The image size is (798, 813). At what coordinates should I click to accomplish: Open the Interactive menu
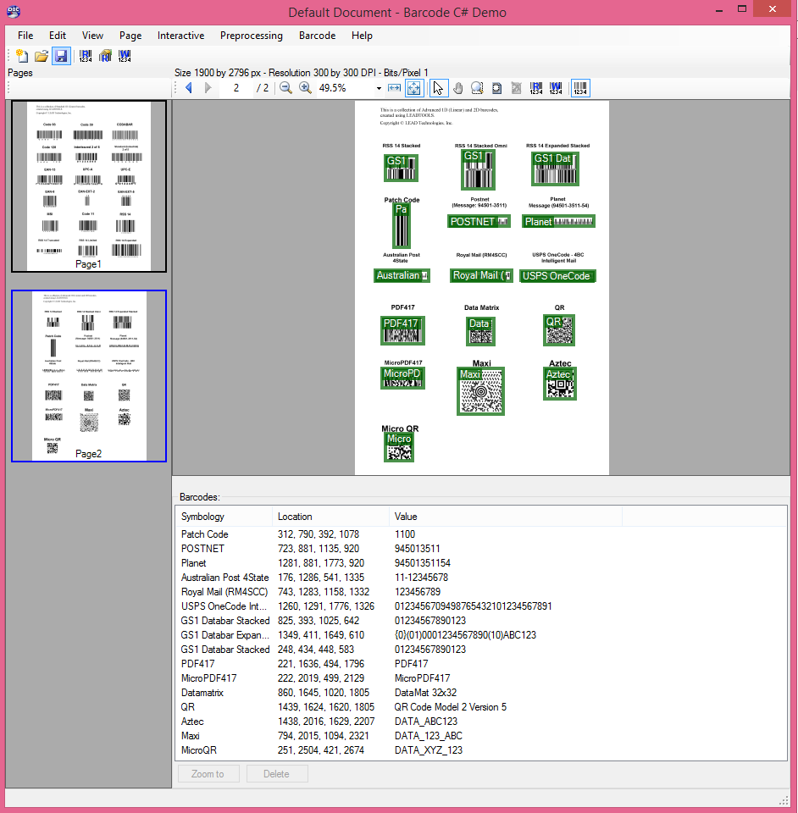[x=180, y=36]
